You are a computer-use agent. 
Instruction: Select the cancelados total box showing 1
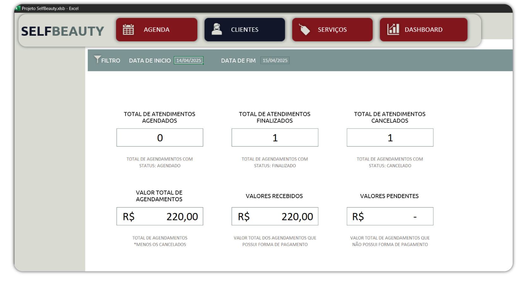click(x=390, y=137)
